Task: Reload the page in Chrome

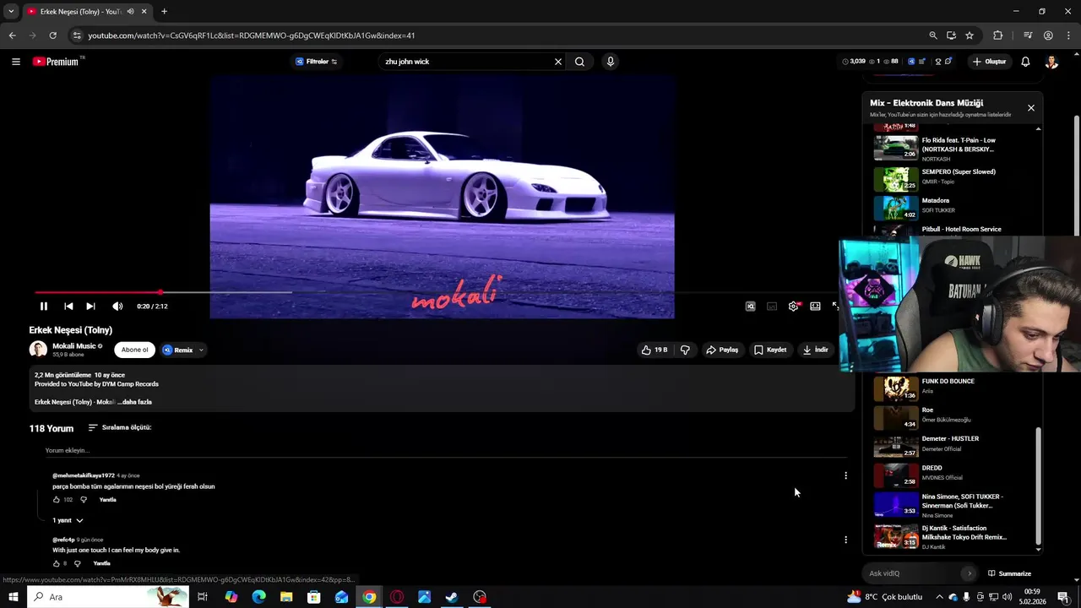Action: [x=52, y=35]
